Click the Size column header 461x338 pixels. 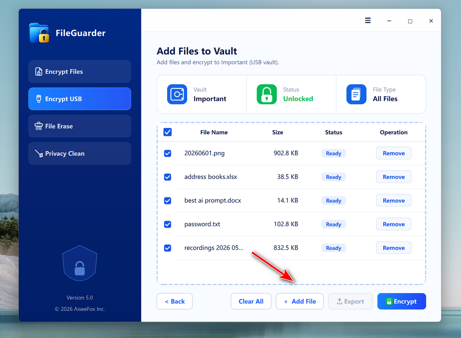[x=278, y=132]
